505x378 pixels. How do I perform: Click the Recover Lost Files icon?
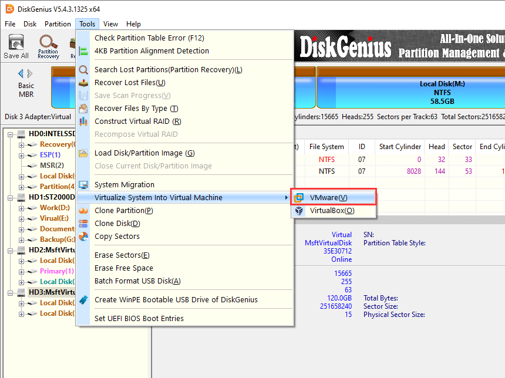point(83,83)
